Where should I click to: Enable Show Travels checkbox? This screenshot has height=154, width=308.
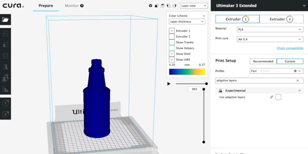pyautogui.click(x=172, y=42)
